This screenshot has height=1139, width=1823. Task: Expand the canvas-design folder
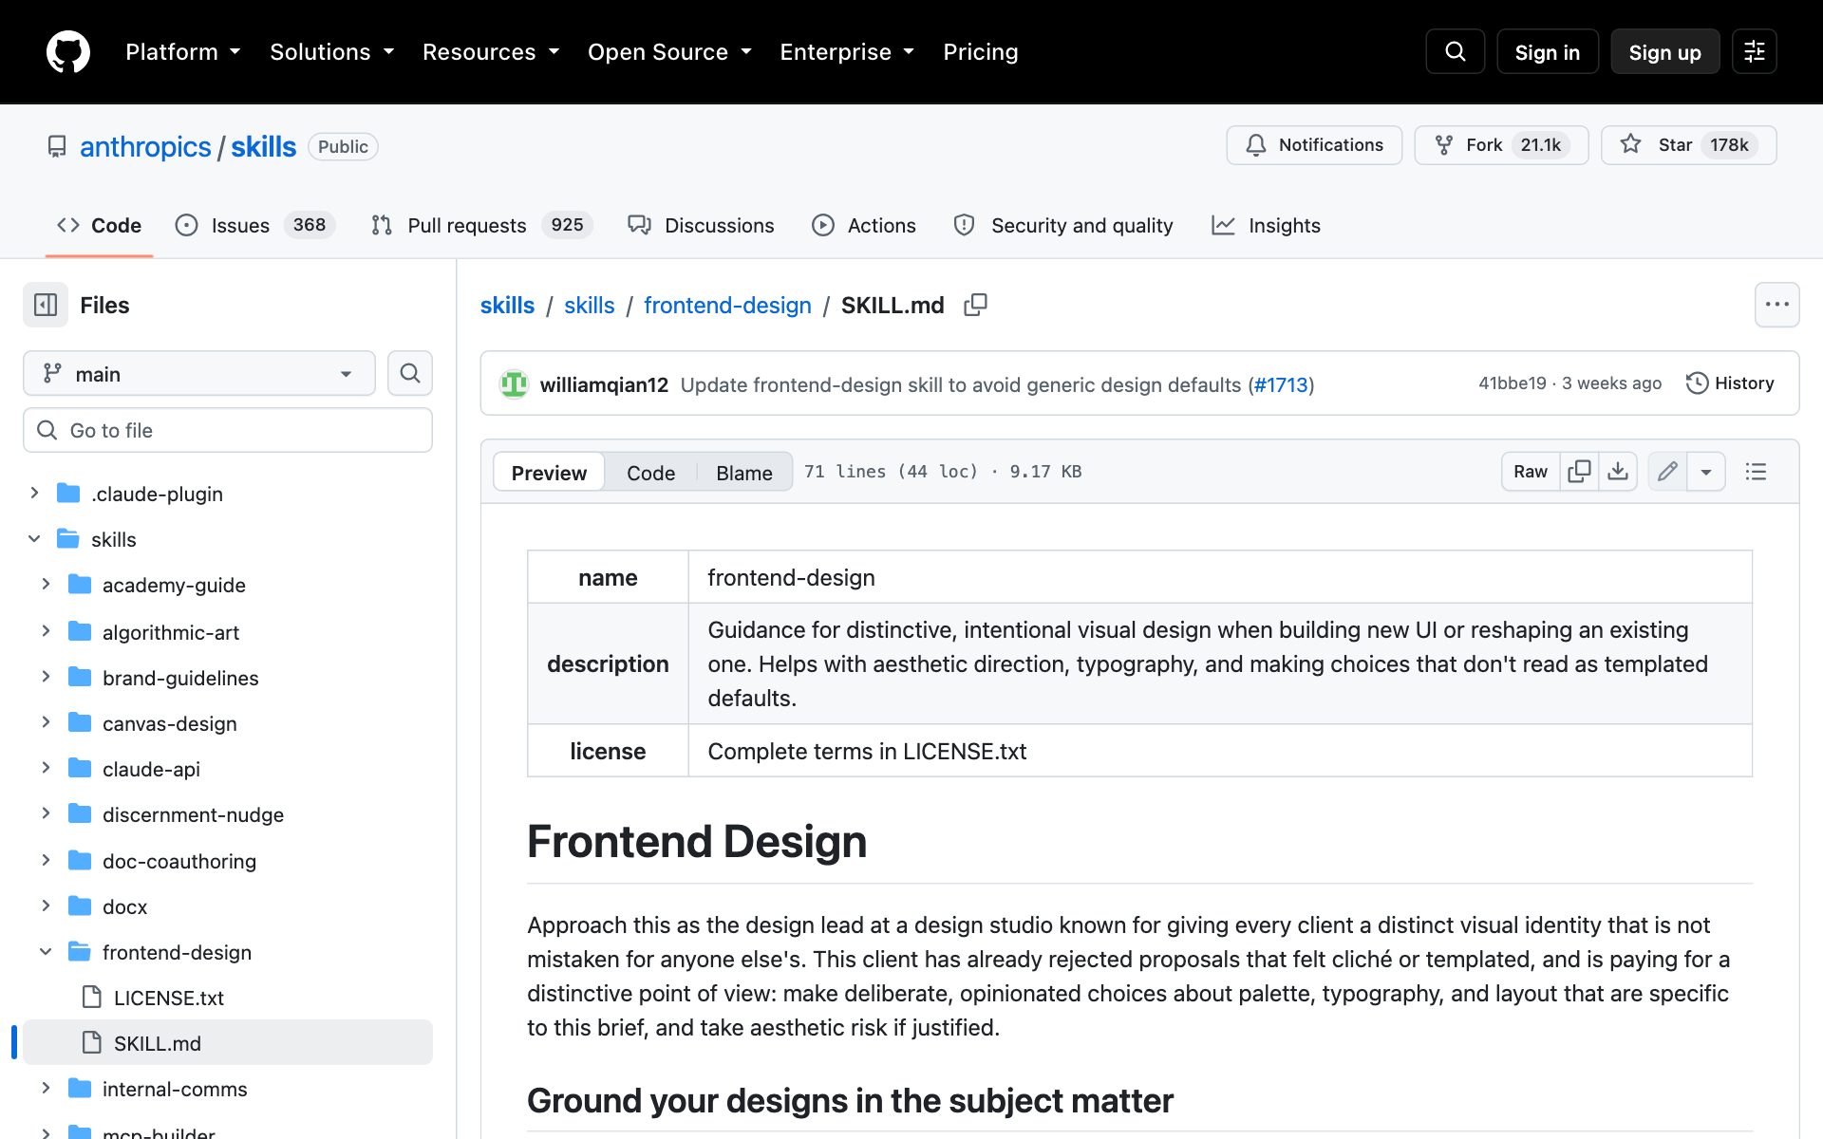click(x=46, y=721)
